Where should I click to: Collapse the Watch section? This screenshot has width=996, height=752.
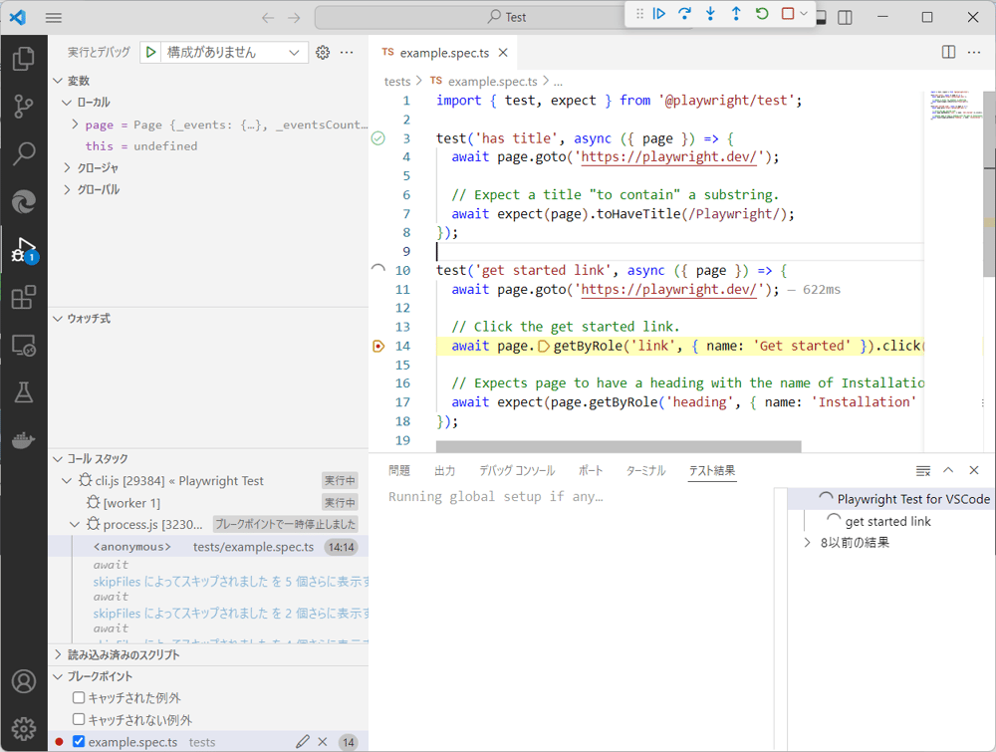point(58,318)
